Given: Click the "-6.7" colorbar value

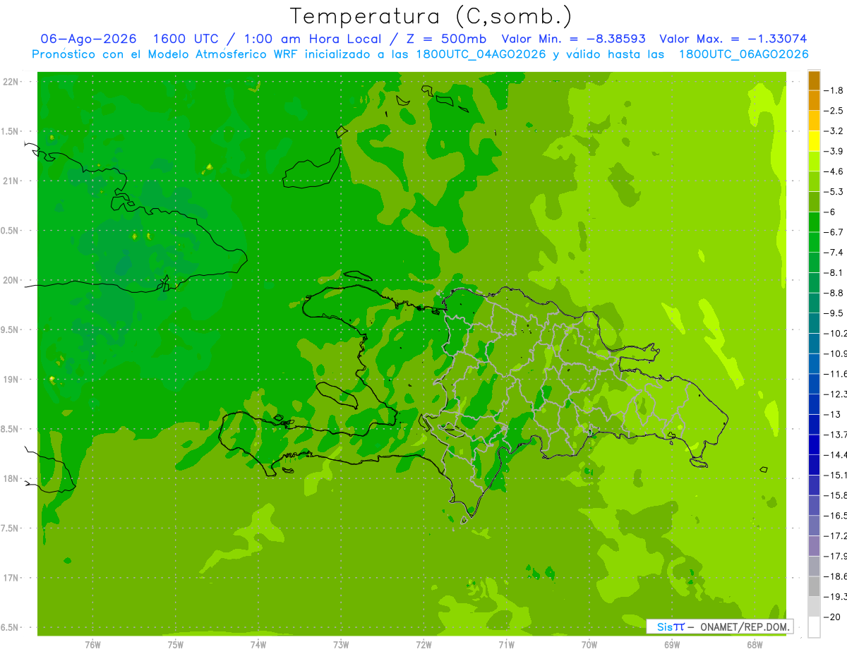Looking at the screenshot, I should [x=835, y=232].
